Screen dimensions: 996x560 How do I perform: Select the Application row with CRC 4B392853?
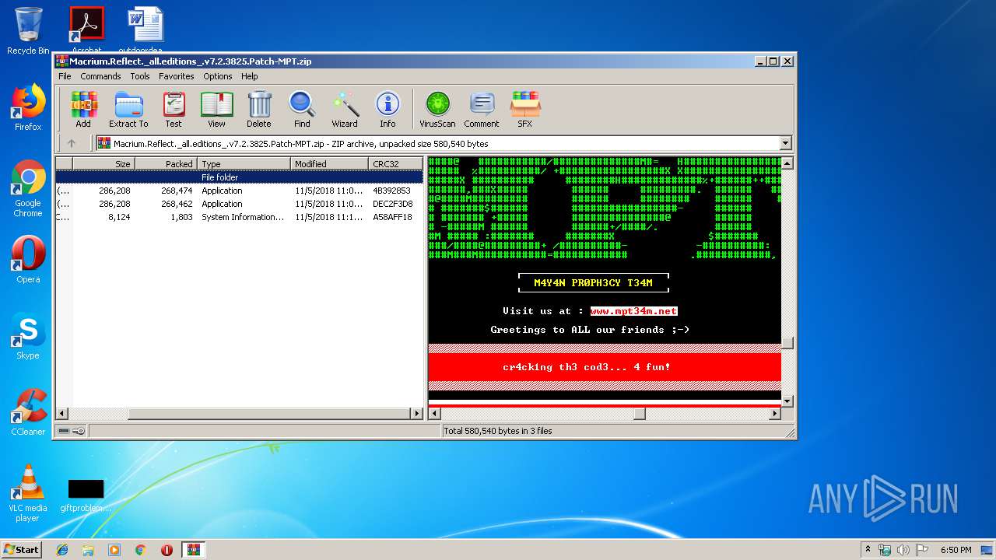[x=239, y=191]
